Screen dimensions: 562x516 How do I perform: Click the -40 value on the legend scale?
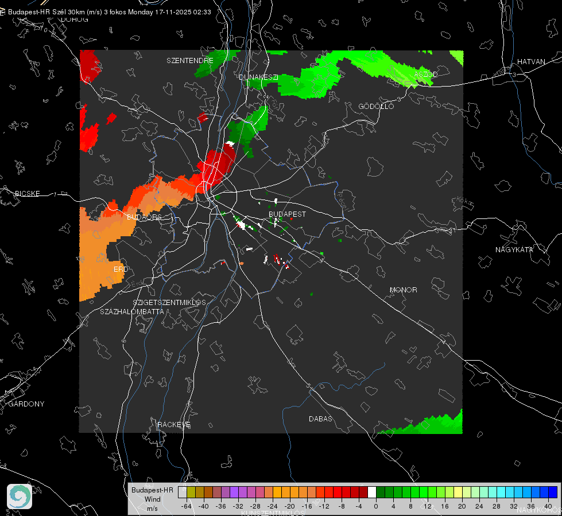[204, 506]
